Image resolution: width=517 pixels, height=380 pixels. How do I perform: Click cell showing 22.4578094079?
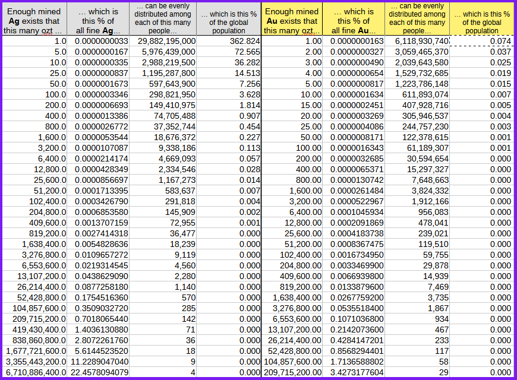tap(98, 372)
